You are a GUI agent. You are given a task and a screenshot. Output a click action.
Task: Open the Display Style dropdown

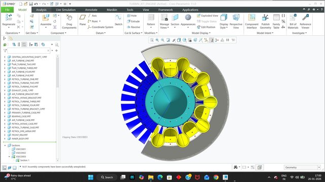tap(223, 26)
